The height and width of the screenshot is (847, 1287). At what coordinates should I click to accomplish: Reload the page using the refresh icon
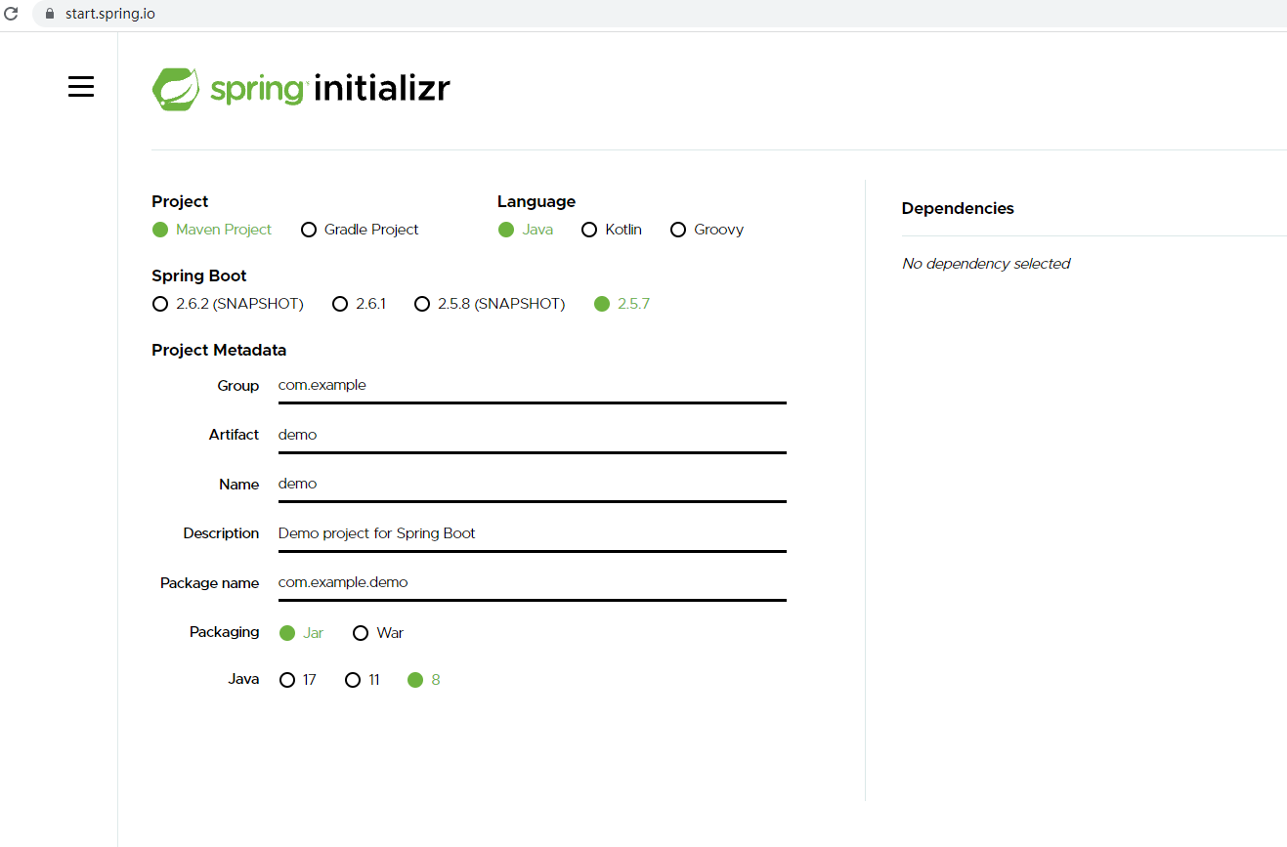pyautogui.click(x=12, y=14)
